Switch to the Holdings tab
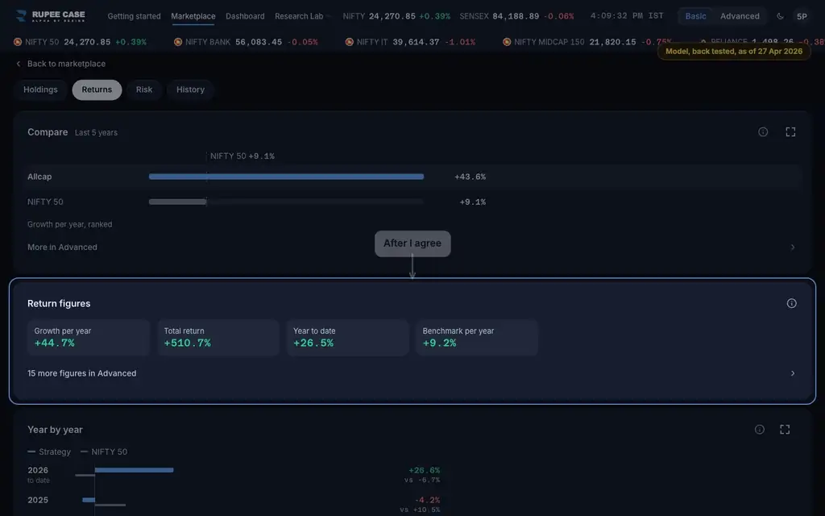 pos(40,89)
